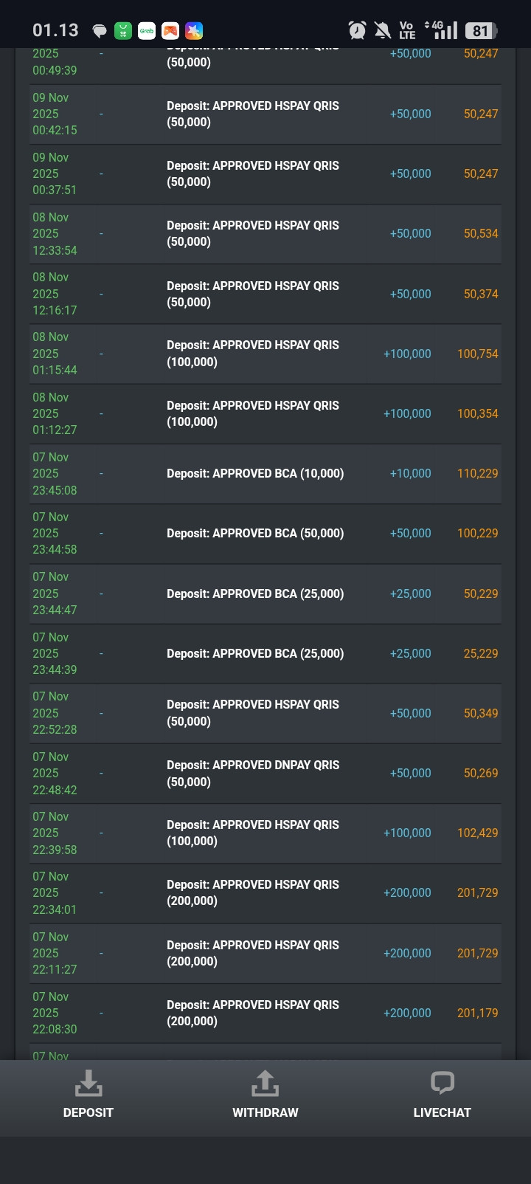The image size is (531, 1184).
Task: Tap the game controller notification icon
Action: [170, 30]
